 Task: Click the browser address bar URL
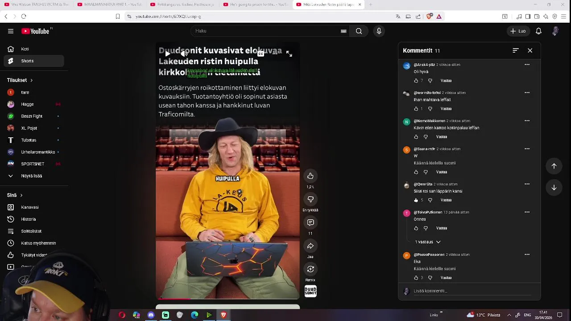point(168,16)
